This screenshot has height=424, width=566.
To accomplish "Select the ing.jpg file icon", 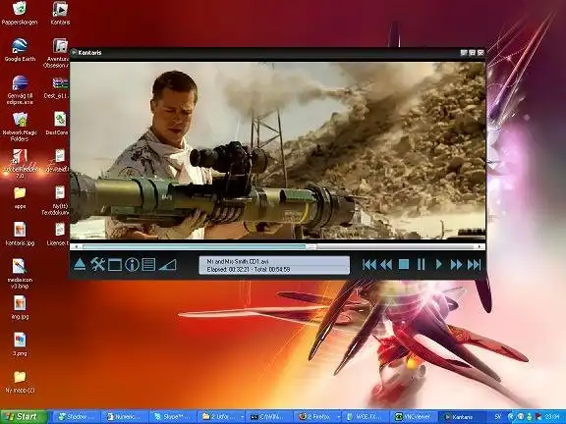I will pyautogui.click(x=20, y=307).
